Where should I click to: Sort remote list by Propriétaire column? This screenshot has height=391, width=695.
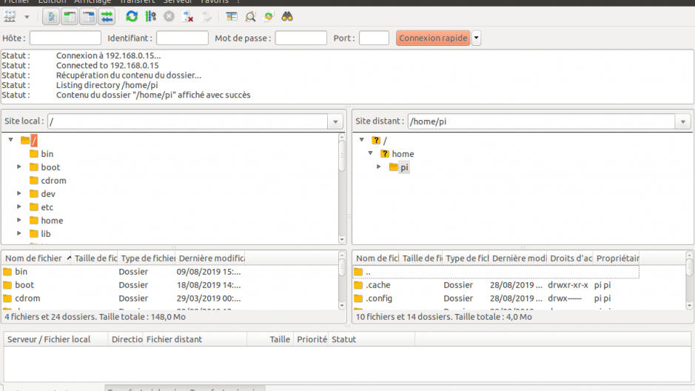(x=617, y=258)
